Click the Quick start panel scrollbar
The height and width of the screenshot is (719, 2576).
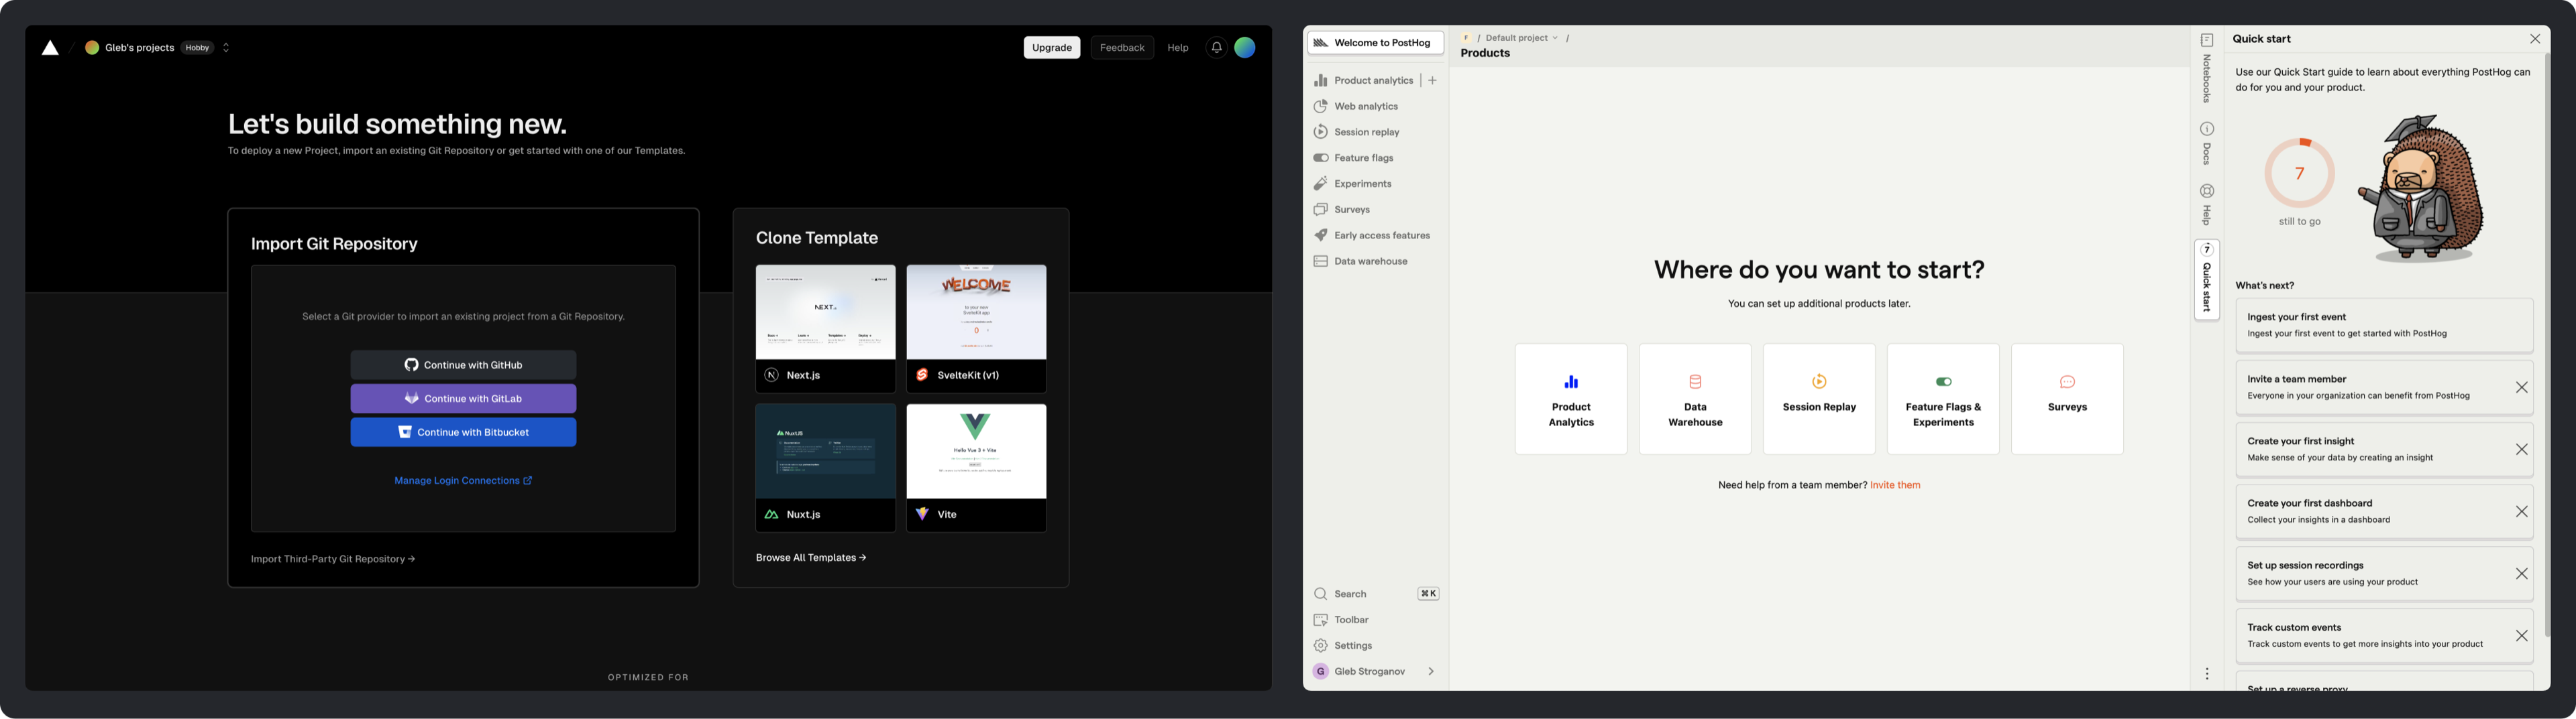point(2547,344)
